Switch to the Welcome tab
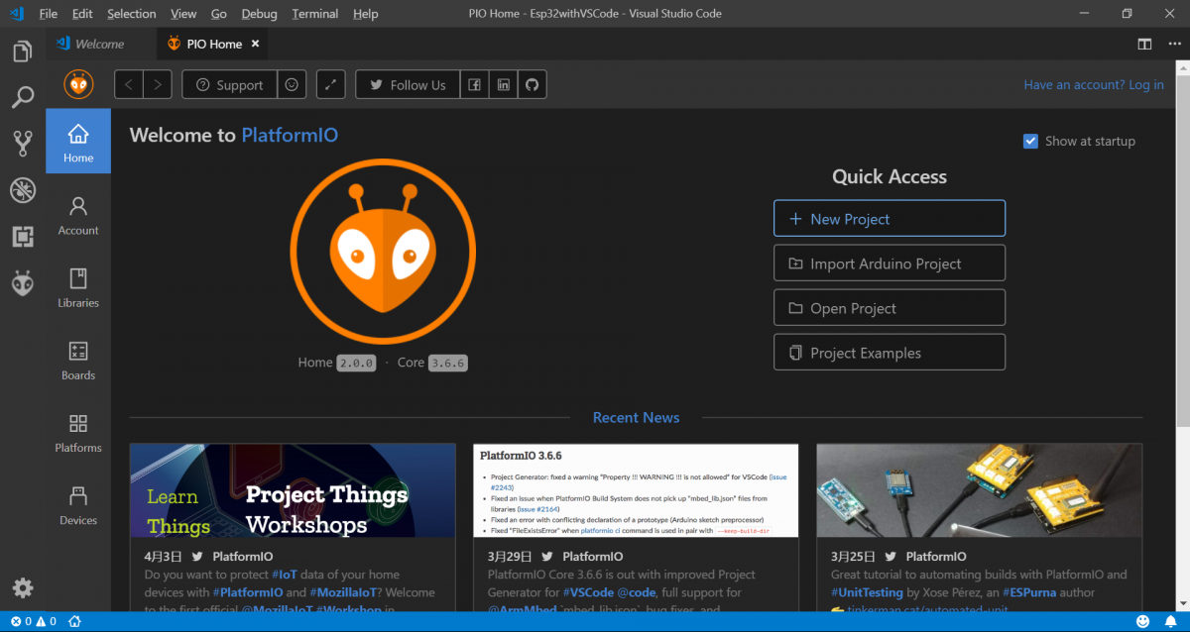1190x632 pixels. pyautogui.click(x=100, y=44)
